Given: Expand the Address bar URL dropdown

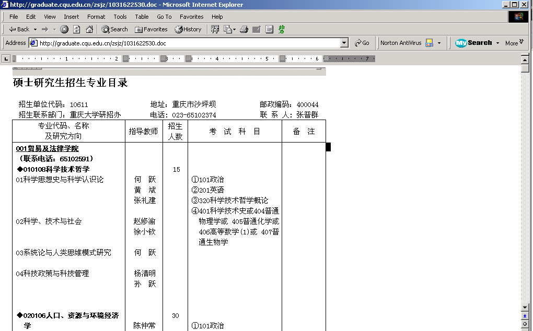Looking at the screenshot, I should pyautogui.click(x=344, y=43).
